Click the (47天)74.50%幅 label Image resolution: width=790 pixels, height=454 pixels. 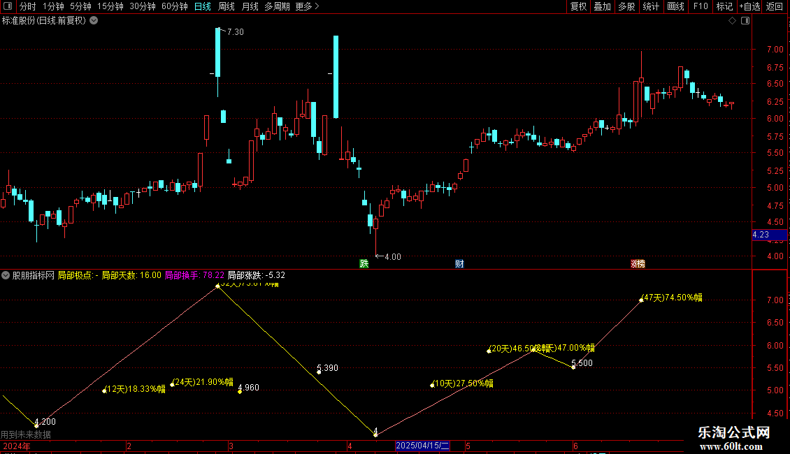tap(672, 298)
